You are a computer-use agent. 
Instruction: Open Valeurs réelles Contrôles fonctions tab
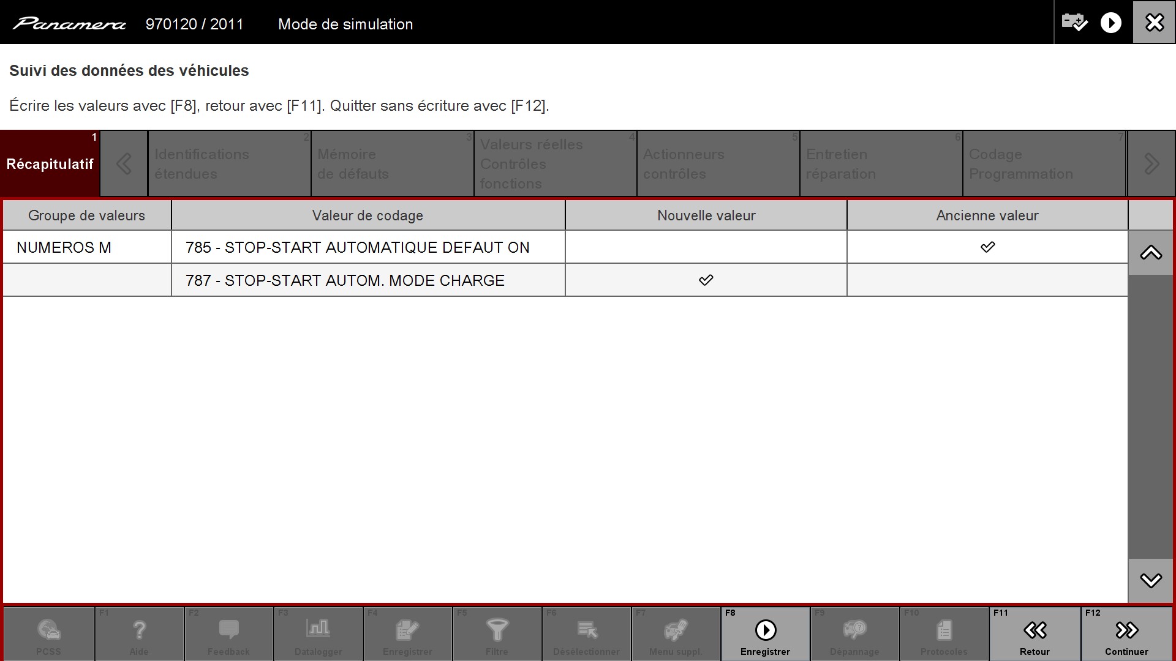556,164
